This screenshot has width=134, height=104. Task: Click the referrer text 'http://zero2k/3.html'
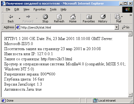pyautogui.click(x=56, y=59)
